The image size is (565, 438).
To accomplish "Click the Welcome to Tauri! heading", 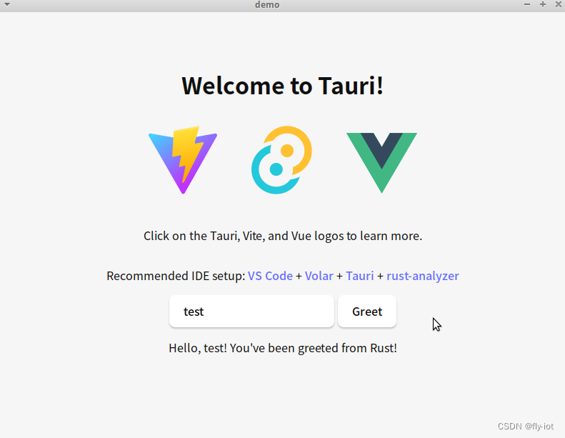I will coord(283,86).
